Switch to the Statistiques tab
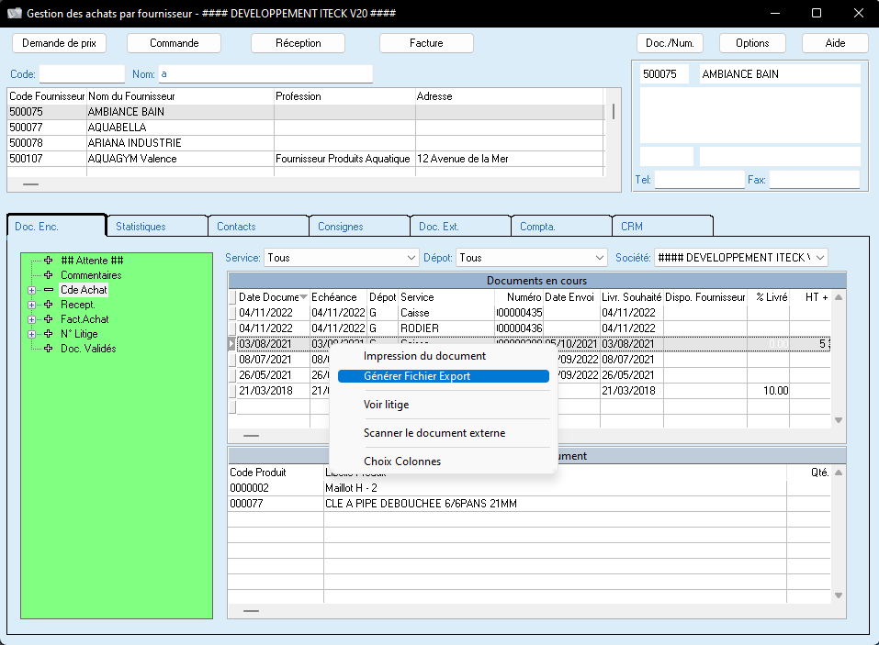The width and height of the screenshot is (879, 645). 157,227
